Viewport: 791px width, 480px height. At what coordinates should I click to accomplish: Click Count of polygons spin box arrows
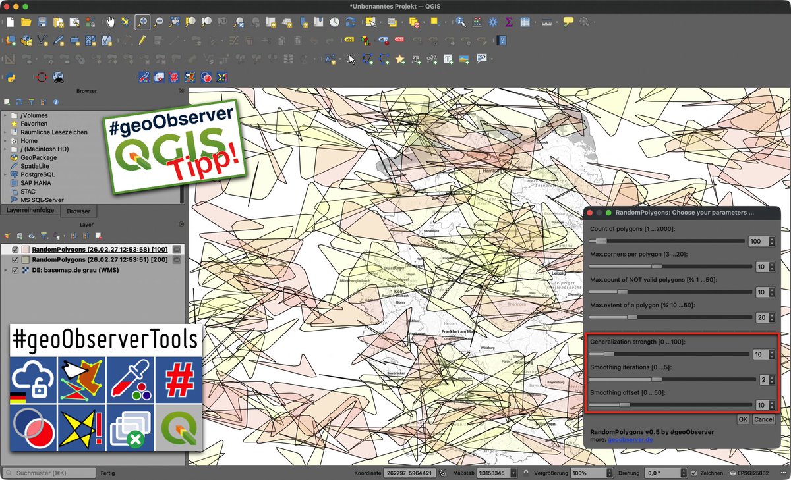pos(772,242)
